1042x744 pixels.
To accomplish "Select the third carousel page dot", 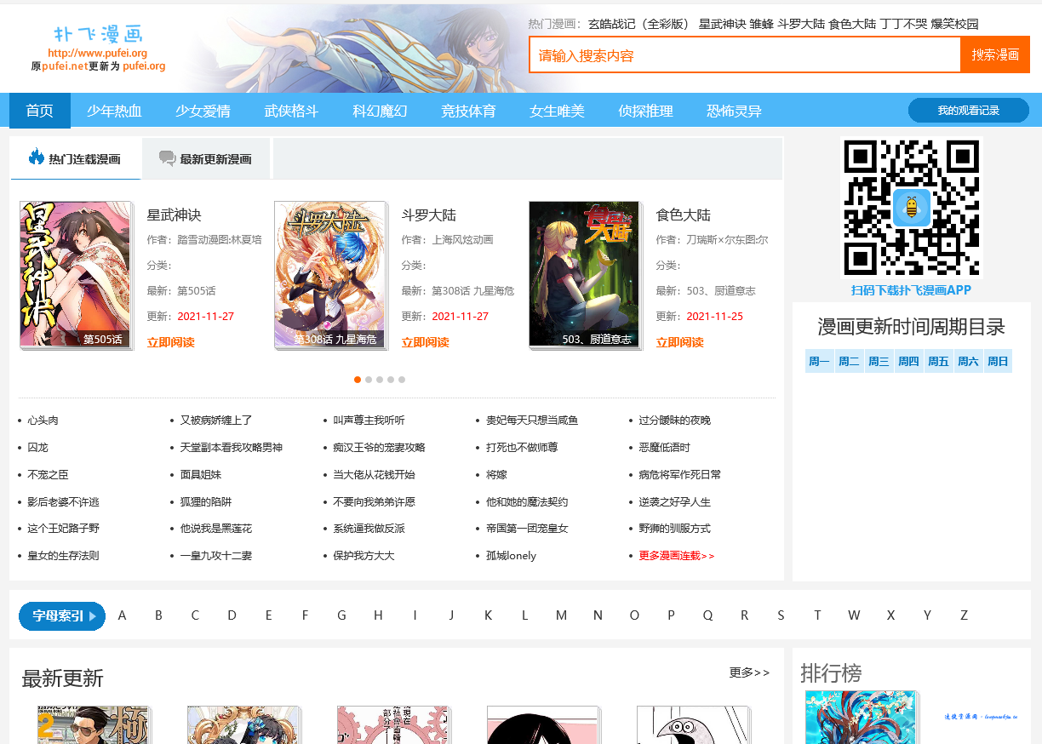I will pyautogui.click(x=380, y=380).
